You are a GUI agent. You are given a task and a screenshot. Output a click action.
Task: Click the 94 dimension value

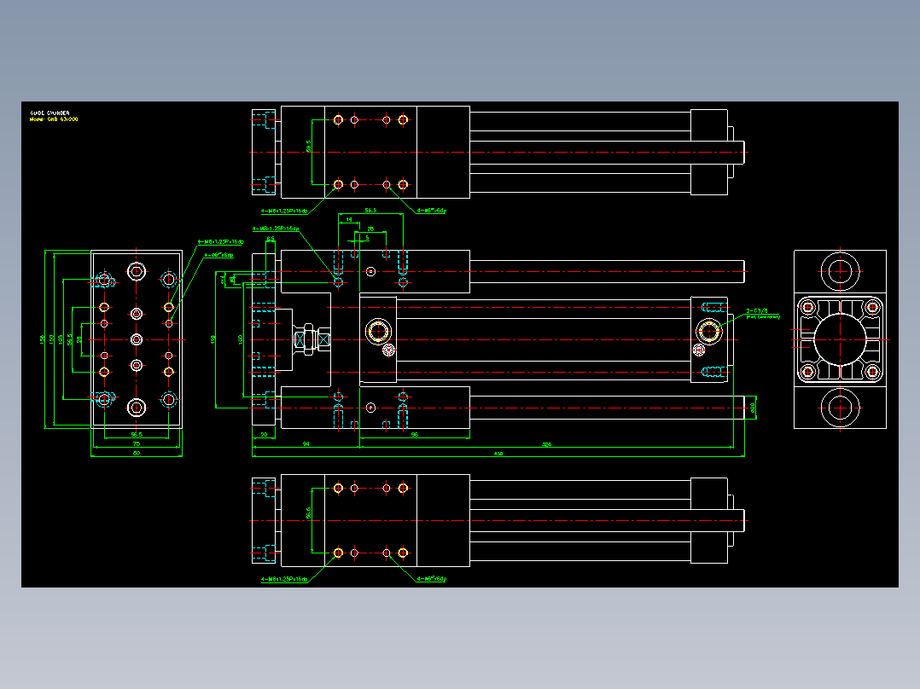(x=306, y=444)
